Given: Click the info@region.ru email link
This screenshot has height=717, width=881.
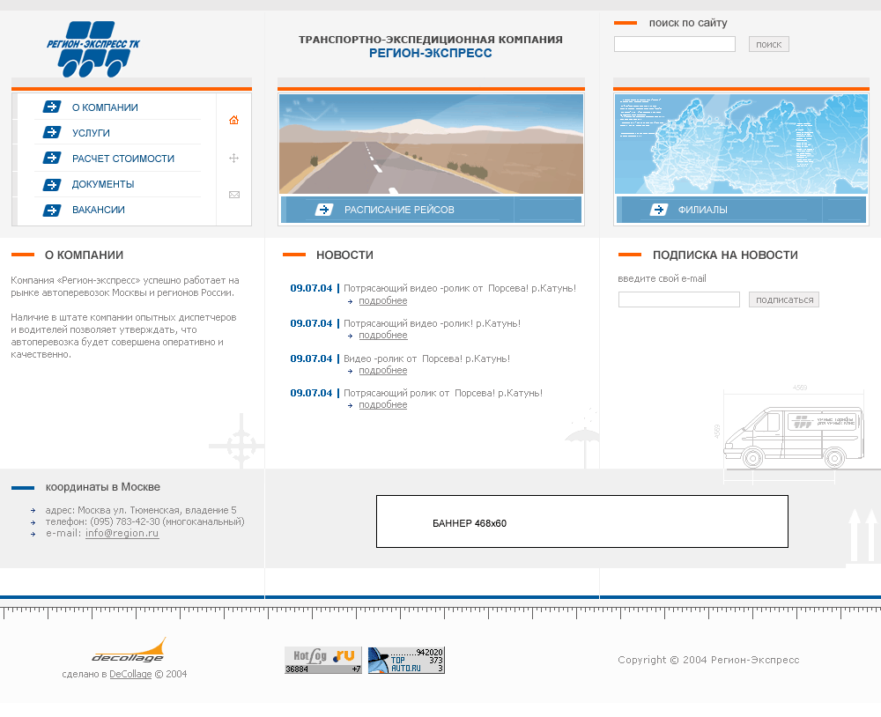Looking at the screenshot, I should [x=122, y=533].
